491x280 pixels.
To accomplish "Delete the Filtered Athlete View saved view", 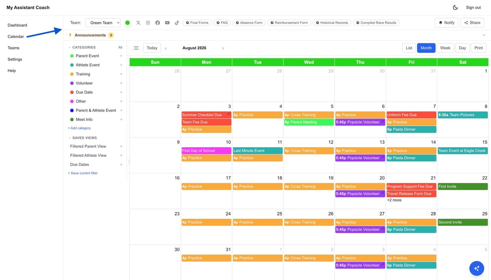I will click(121, 155).
